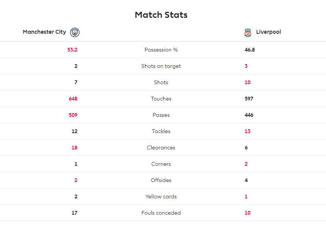The width and height of the screenshot is (326, 231).
Task: Click Manchester City's 648 touches value
Action: point(73,99)
